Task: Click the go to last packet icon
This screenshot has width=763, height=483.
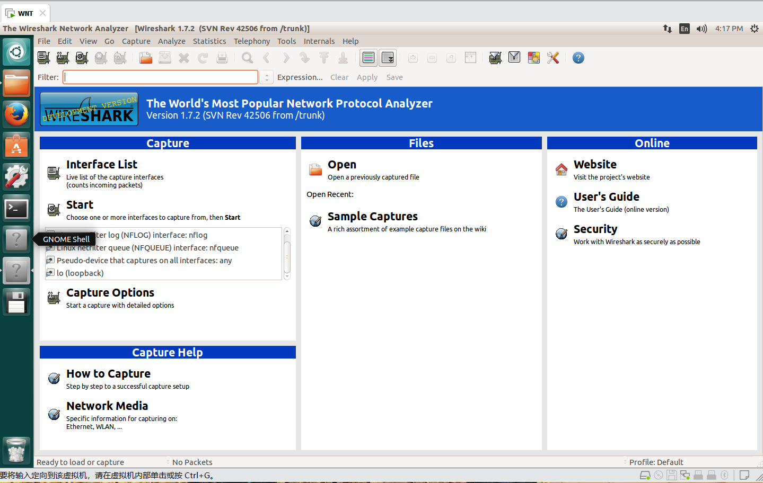Action: 343,58
